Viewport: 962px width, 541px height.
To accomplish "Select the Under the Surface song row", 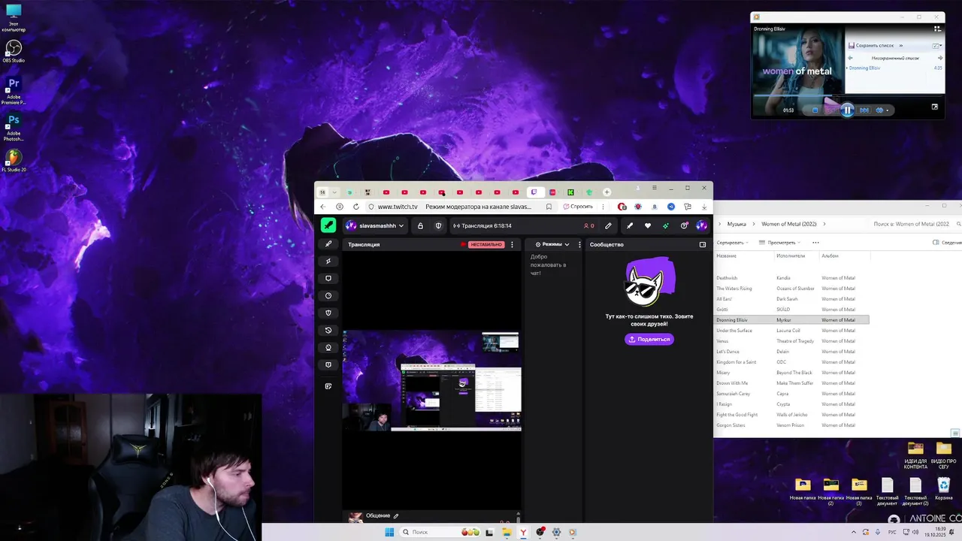I will tap(791, 331).
